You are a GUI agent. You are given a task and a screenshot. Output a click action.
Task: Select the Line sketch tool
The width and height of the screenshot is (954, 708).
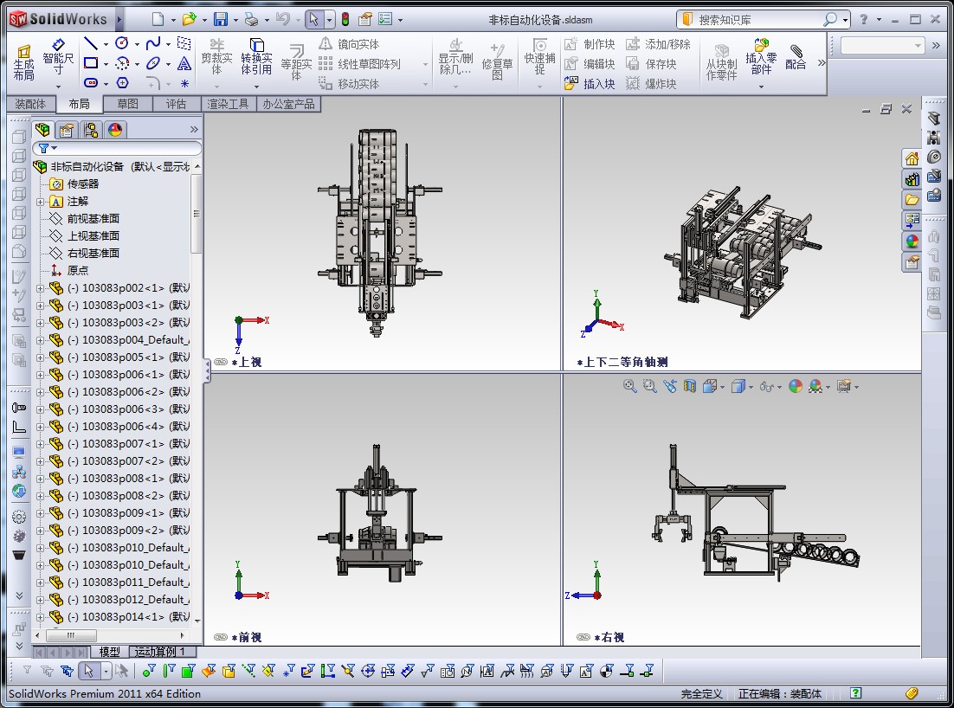(x=91, y=43)
